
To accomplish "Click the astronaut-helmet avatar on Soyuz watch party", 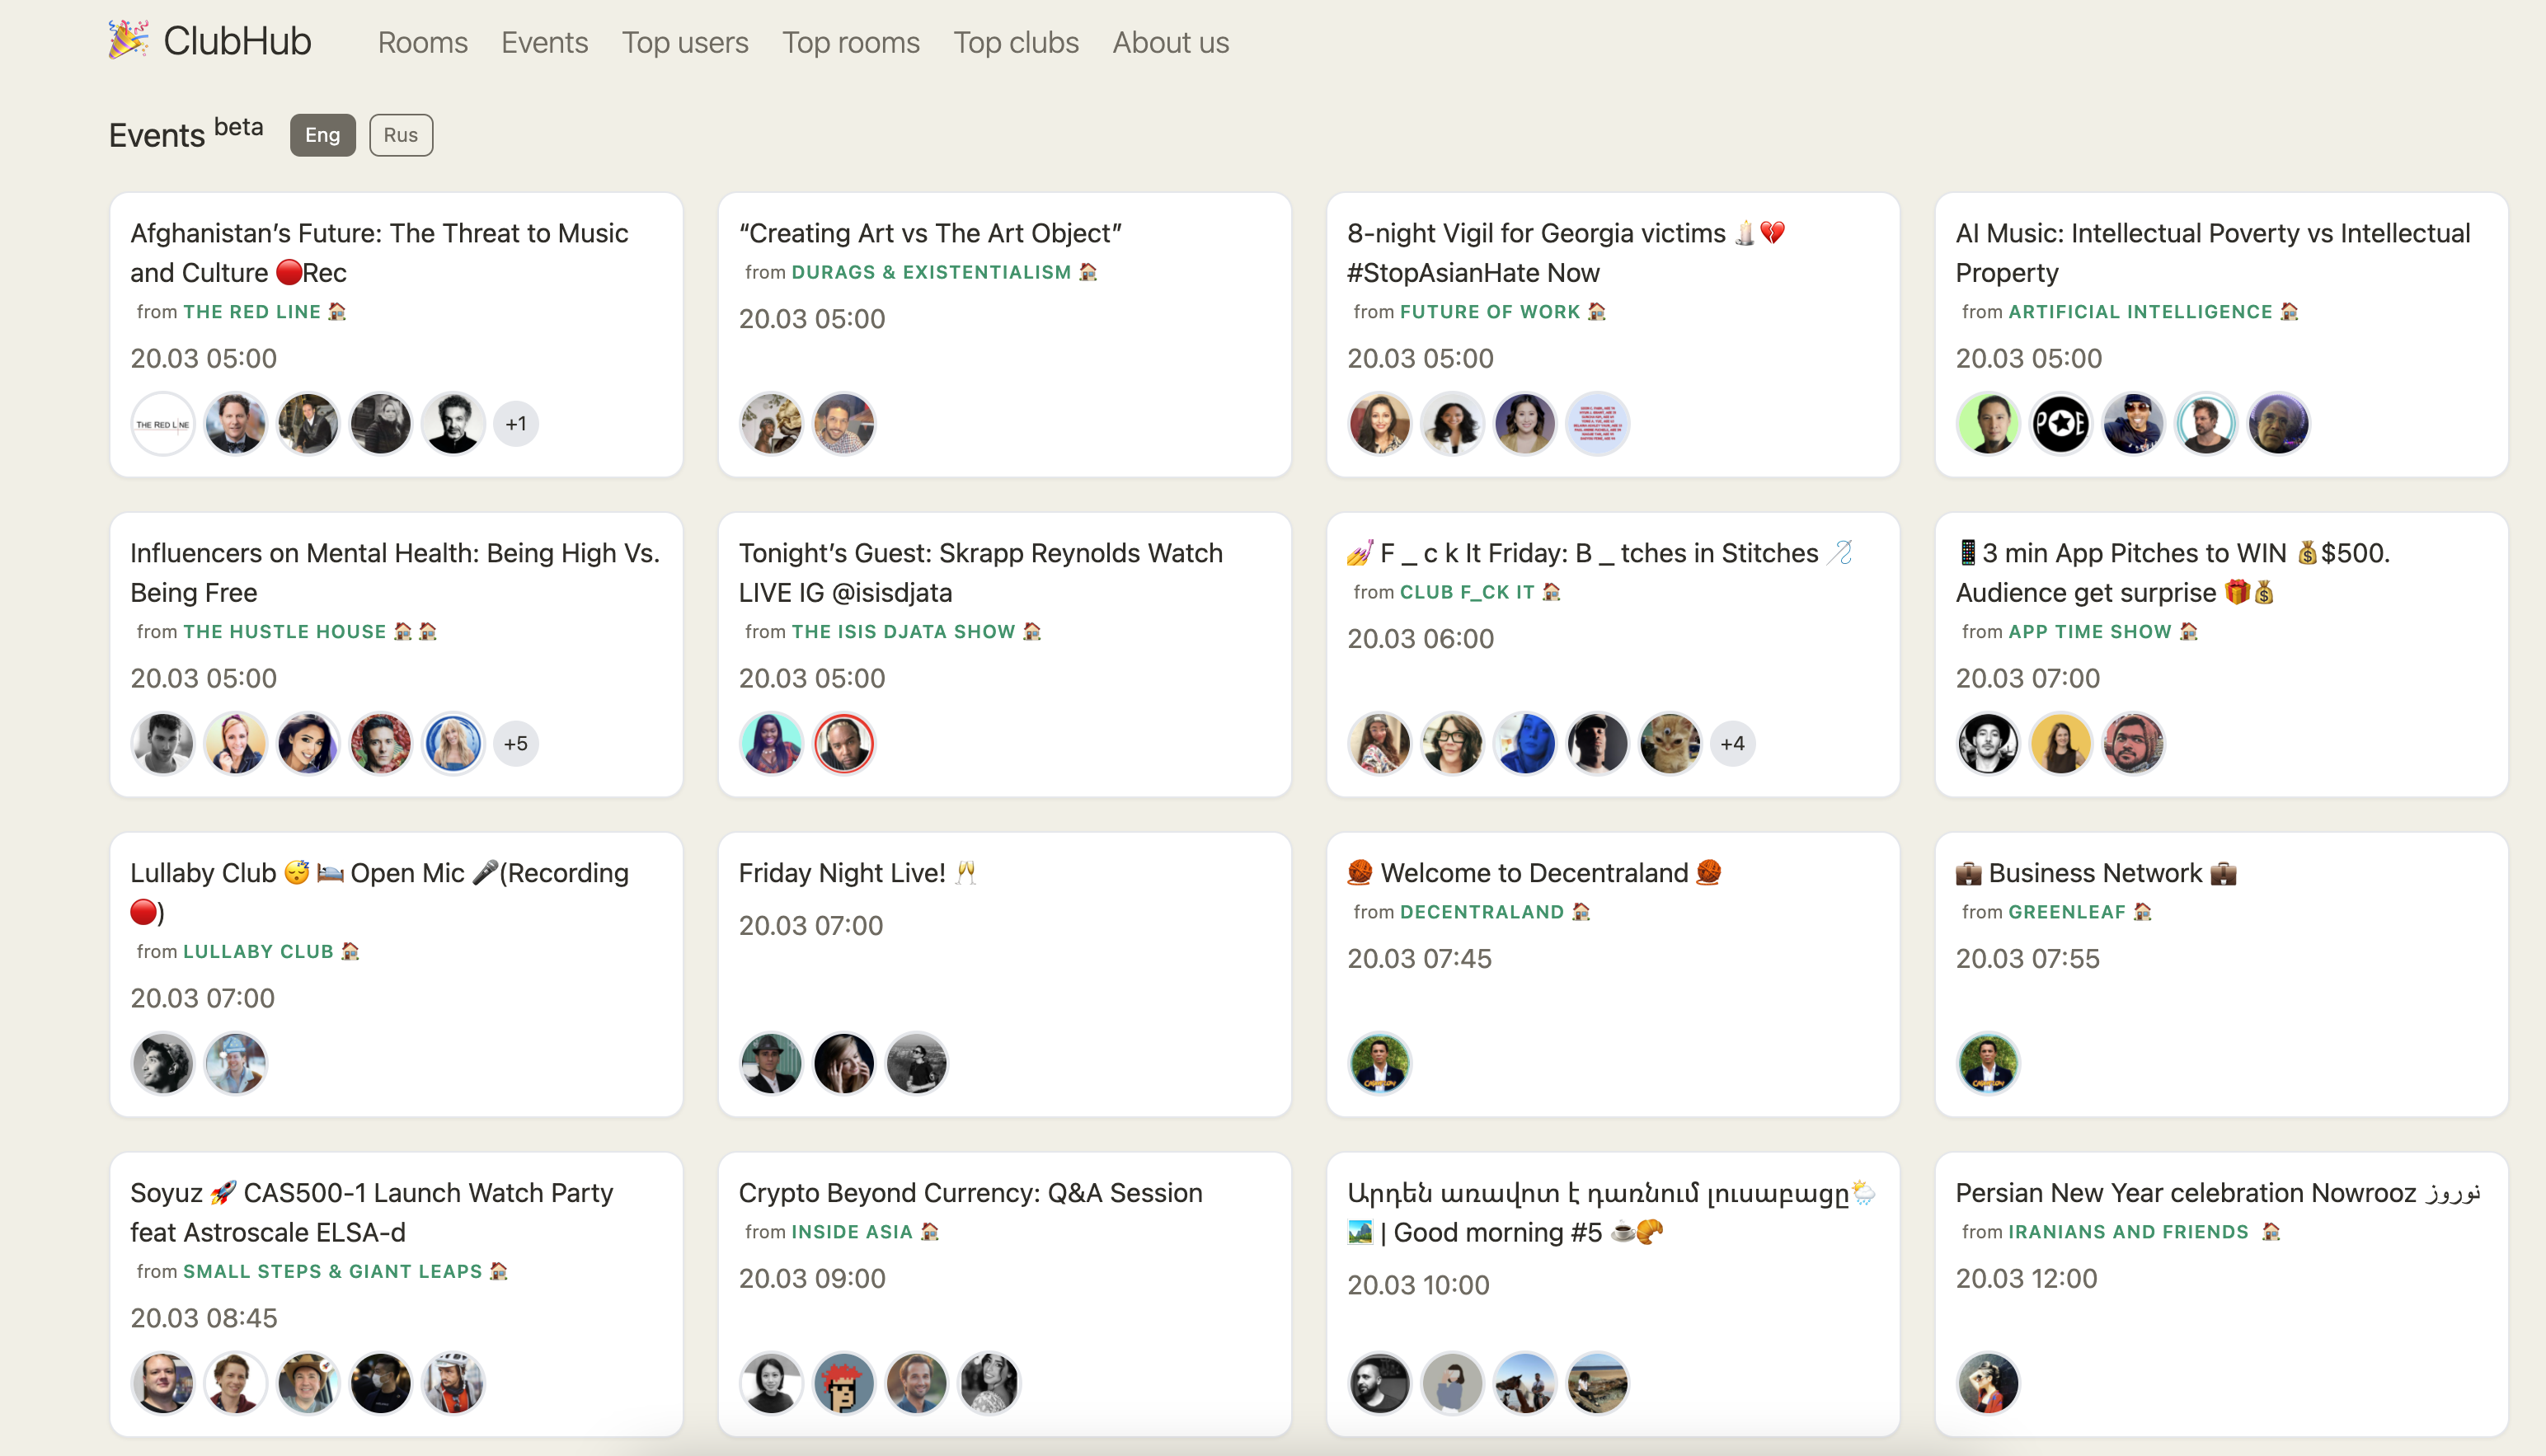I will point(453,1383).
